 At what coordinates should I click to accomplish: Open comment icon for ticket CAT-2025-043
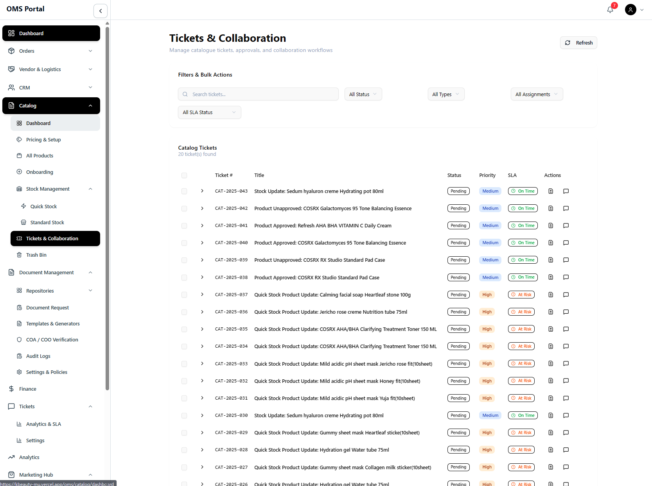coord(566,191)
